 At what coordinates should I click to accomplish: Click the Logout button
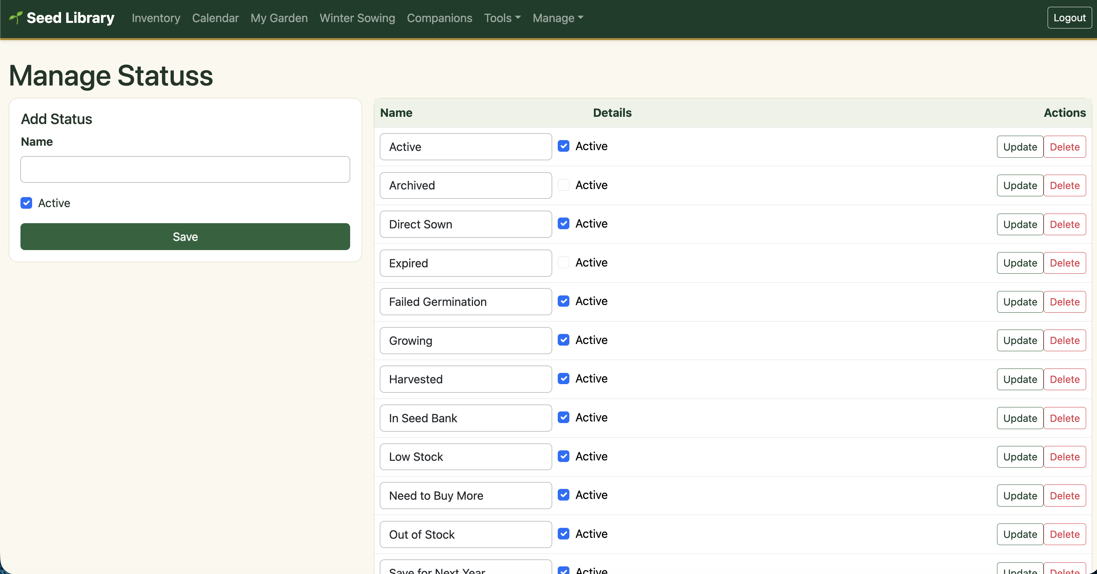pos(1069,18)
